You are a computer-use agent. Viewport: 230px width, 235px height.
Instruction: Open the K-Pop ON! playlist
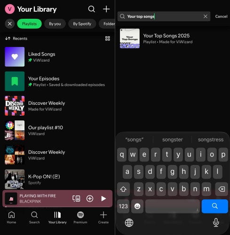pos(57,179)
